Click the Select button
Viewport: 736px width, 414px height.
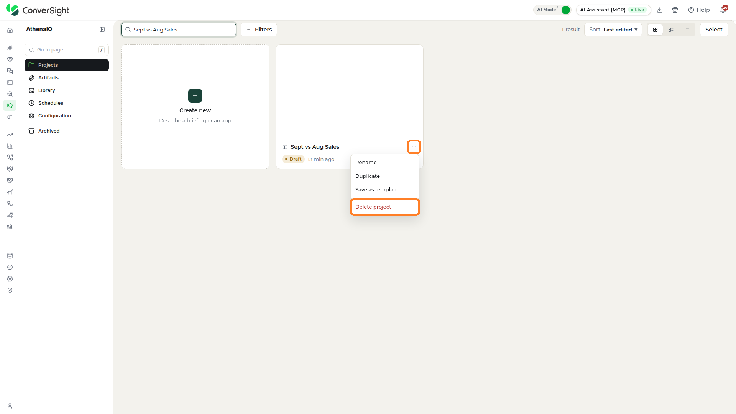pyautogui.click(x=714, y=30)
